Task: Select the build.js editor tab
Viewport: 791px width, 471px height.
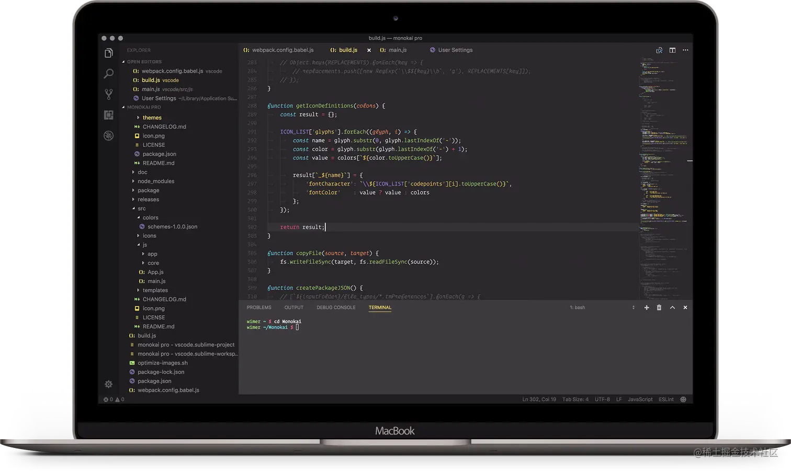Action: 344,50
